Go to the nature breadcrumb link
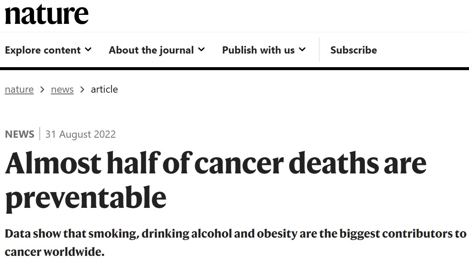The width and height of the screenshot is (469, 258). click(19, 89)
